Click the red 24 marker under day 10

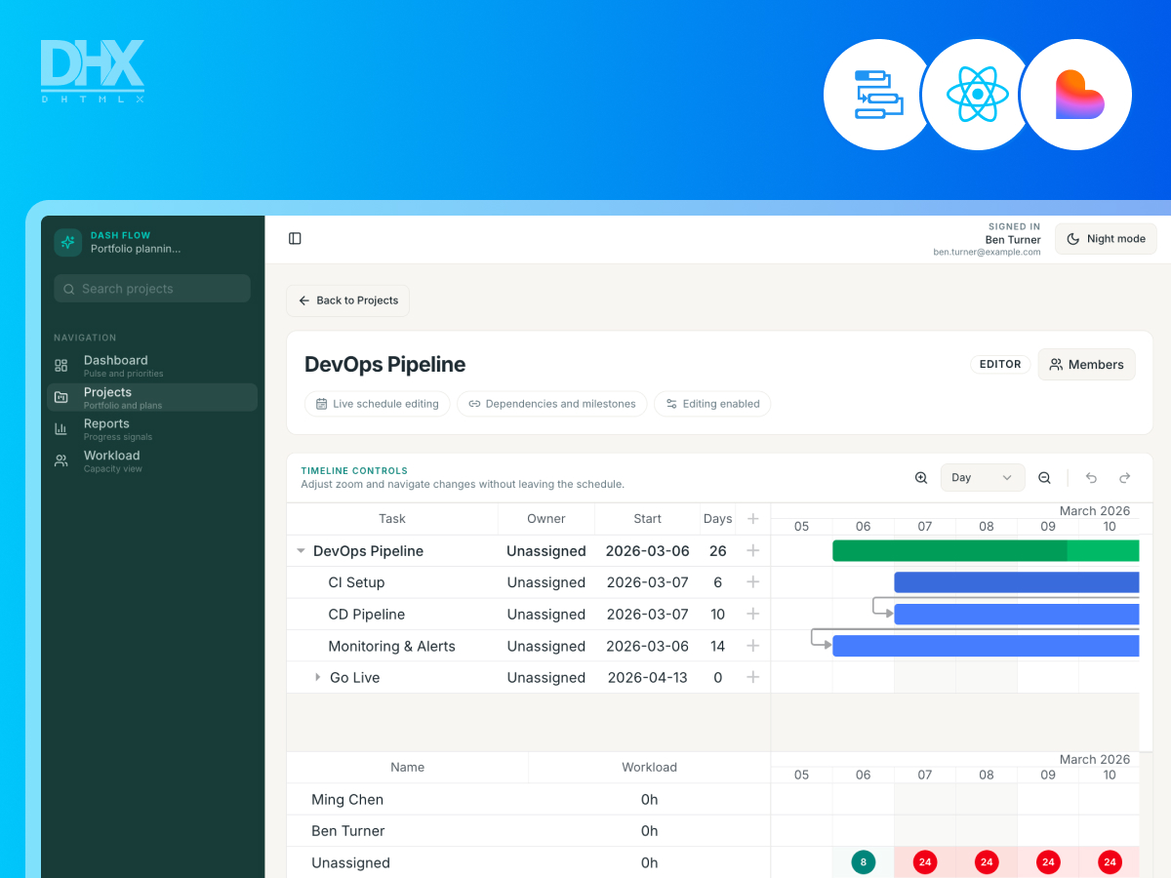tap(1110, 862)
